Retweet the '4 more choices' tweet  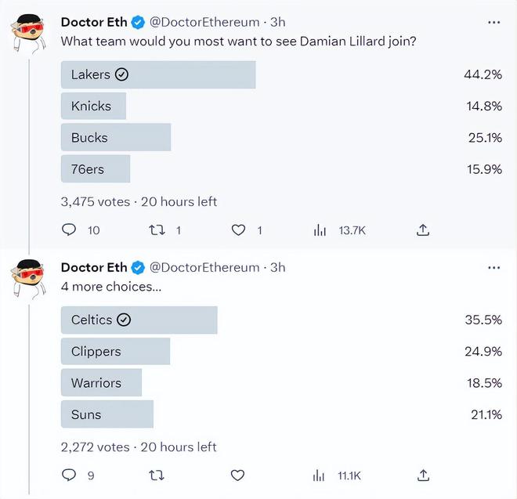[157, 475]
